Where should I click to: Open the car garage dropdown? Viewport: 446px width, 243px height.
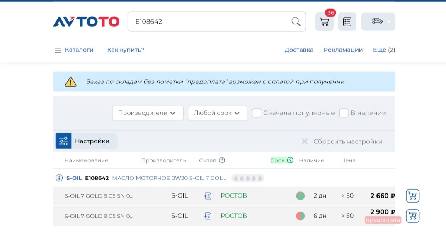click(x=378, y=21)
